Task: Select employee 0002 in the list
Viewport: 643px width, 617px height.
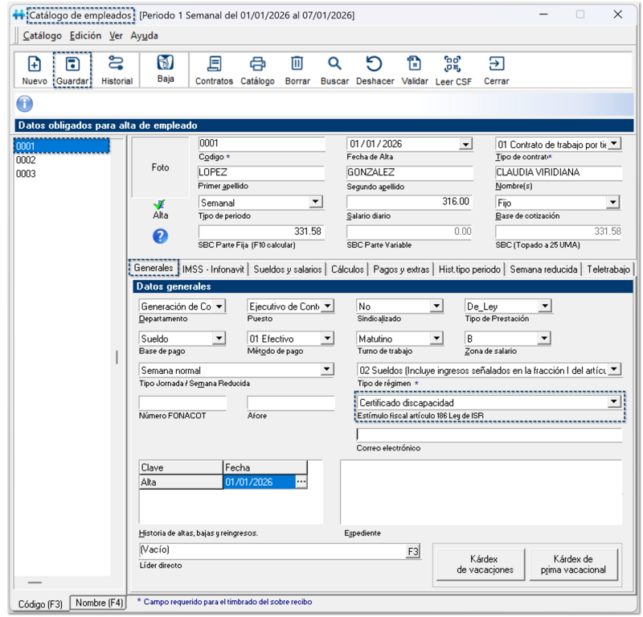Action: tap(26, 160)
